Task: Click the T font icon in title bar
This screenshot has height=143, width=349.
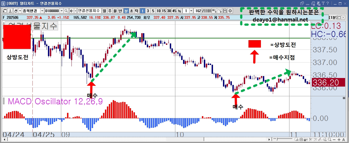Action: tap(323, 3)
